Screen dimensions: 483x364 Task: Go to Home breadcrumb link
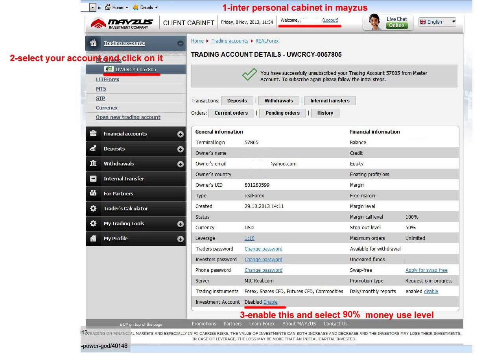[x=197, y=41]
